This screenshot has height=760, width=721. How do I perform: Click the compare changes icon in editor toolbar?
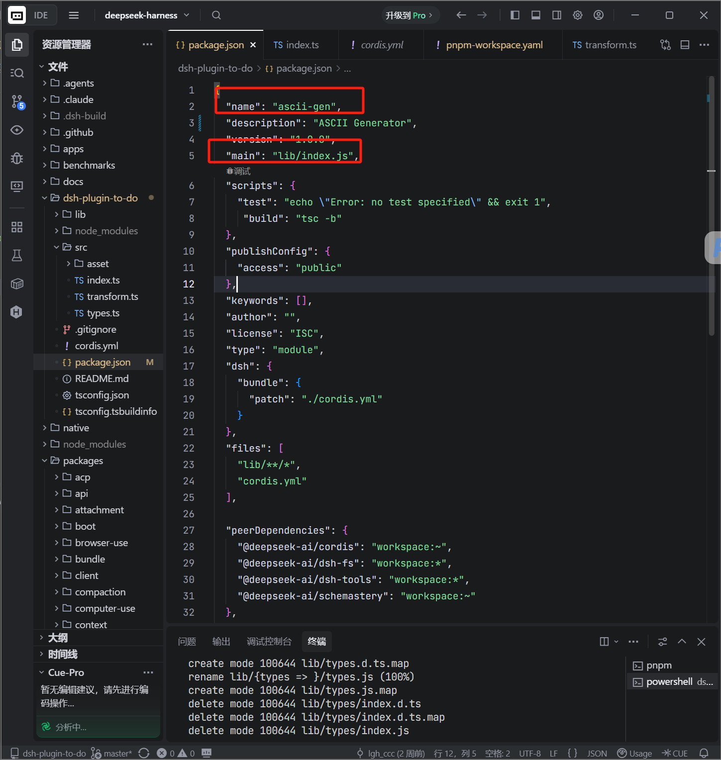pyautogui.click(x=665, y=45)
